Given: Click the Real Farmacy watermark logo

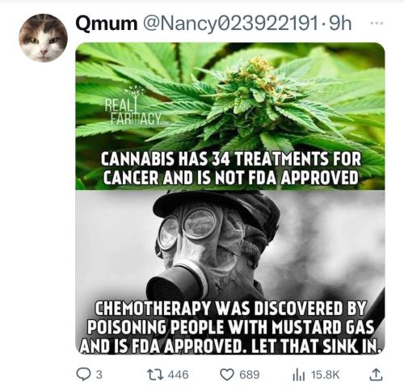Looking at the screenshot, I should 136,107.
